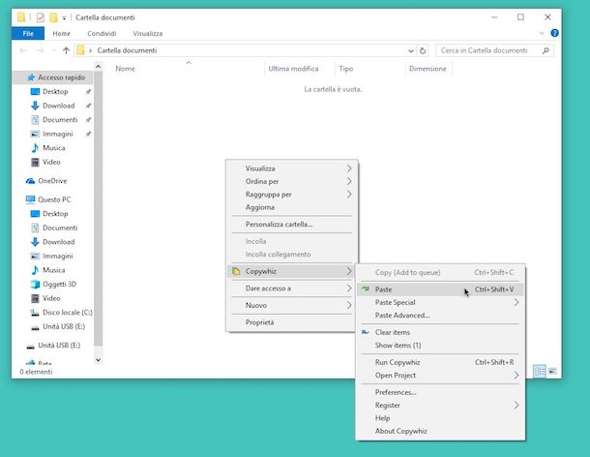The height and width of the screenshot is (457, 590).
Task: Click the Copywhiz icon in context menu
Action: pos(236,271)
